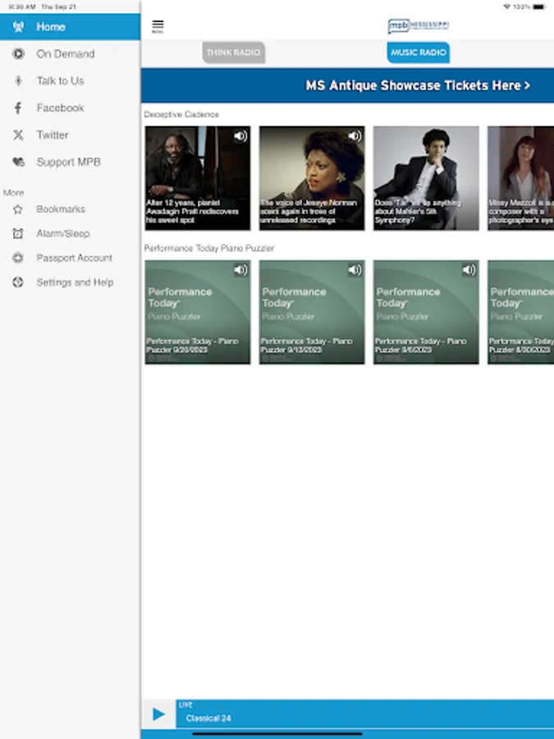Open the Mahler's 5th Symphony story thumbnail
Image resolution: width=554 pixels, height=739 pixels.
pos(426,178)
